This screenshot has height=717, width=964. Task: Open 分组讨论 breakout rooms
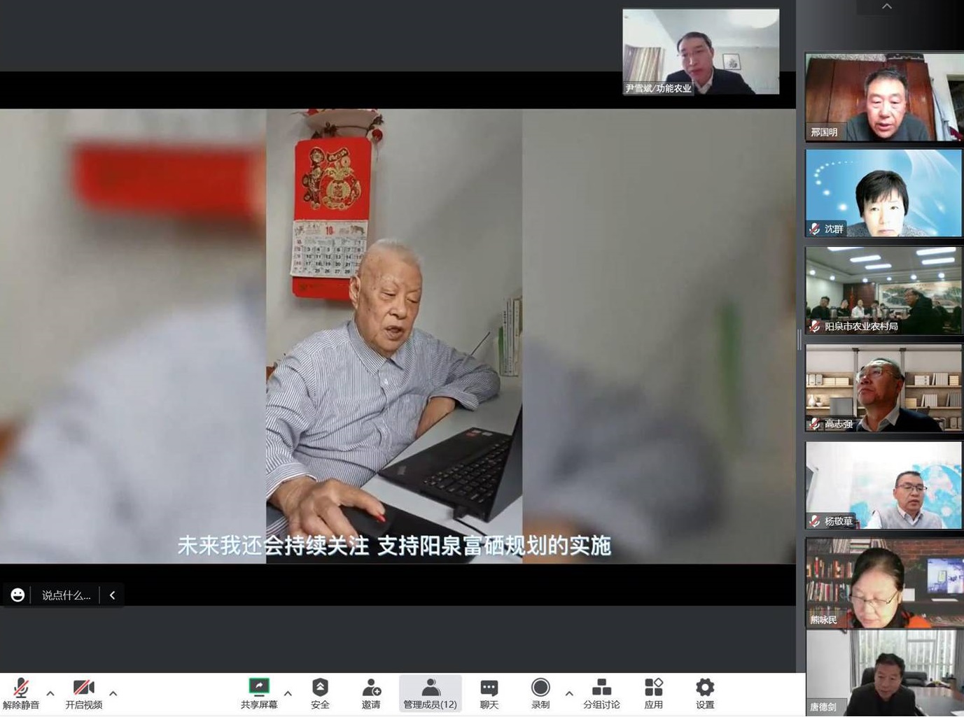point(601,688)
